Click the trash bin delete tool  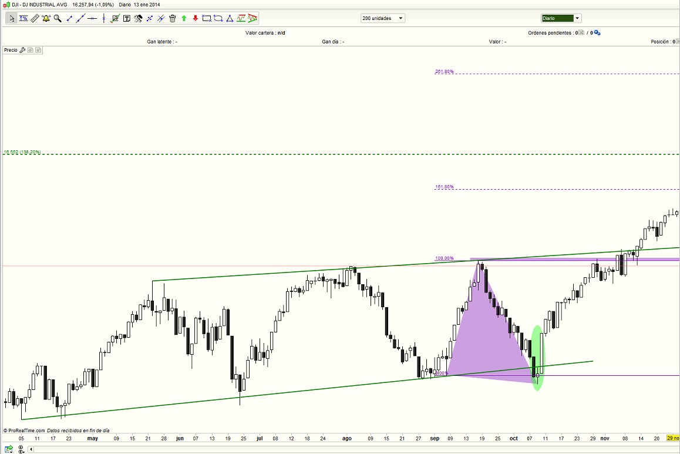(172, 18)
